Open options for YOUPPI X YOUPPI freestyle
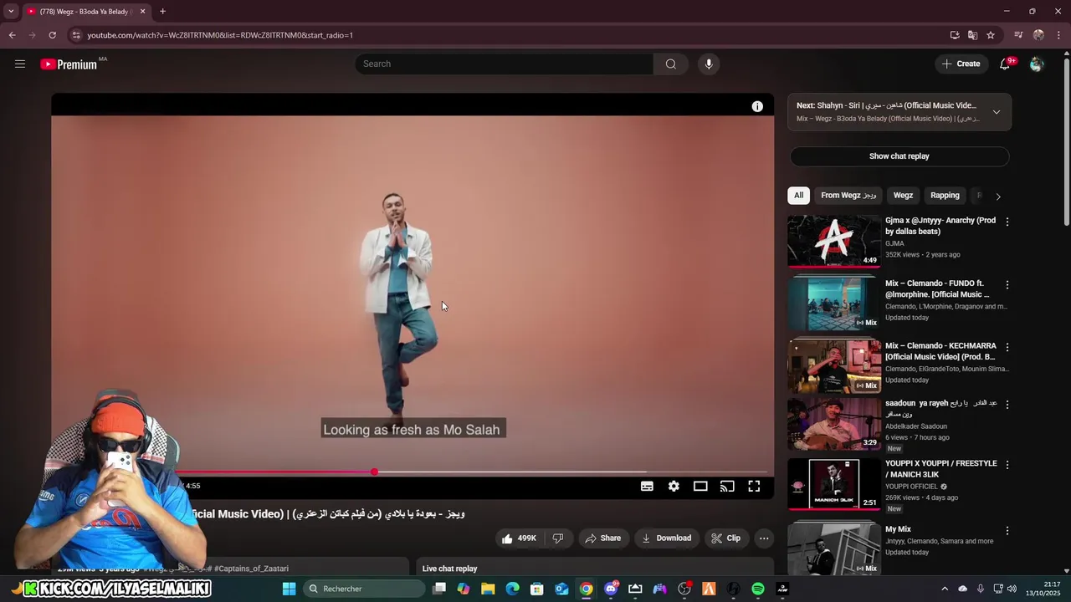The image size is (1071, 602). point(1007,464)
